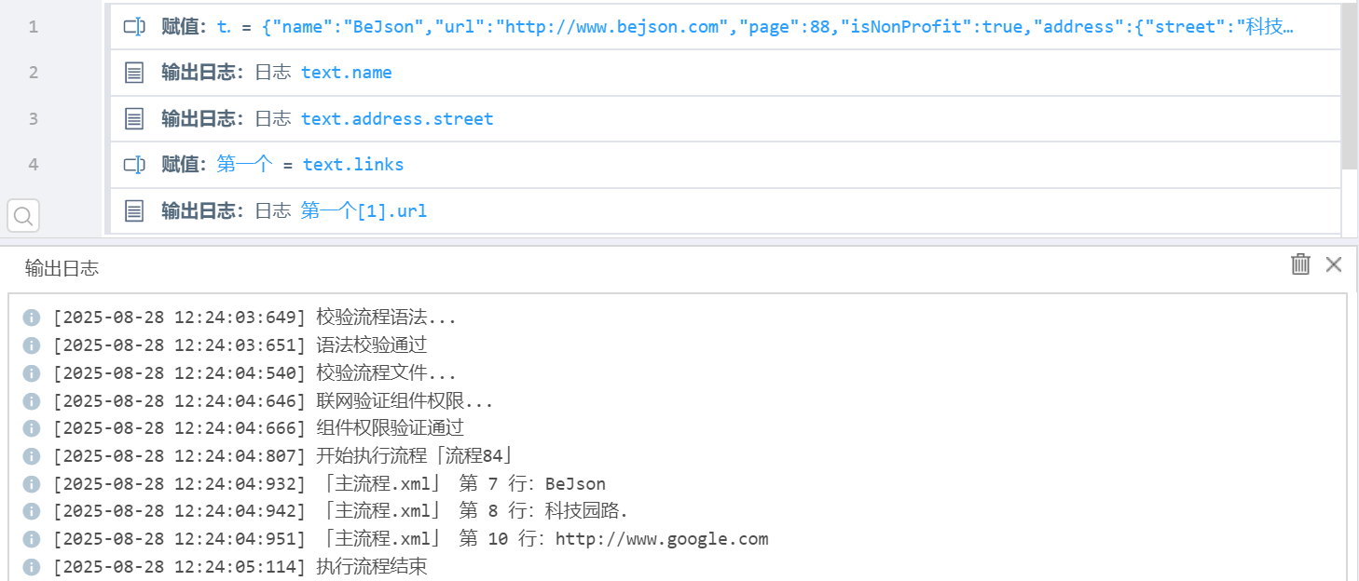Select the text.name variable expression

pyautogui.click(x=346, y=73)
